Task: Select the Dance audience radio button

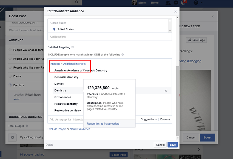Action: point(10,76)
